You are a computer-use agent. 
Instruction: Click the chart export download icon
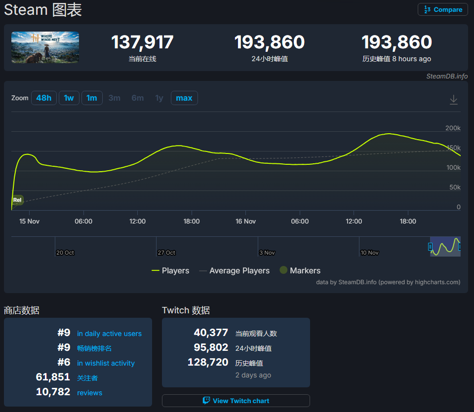pos(453,99)
